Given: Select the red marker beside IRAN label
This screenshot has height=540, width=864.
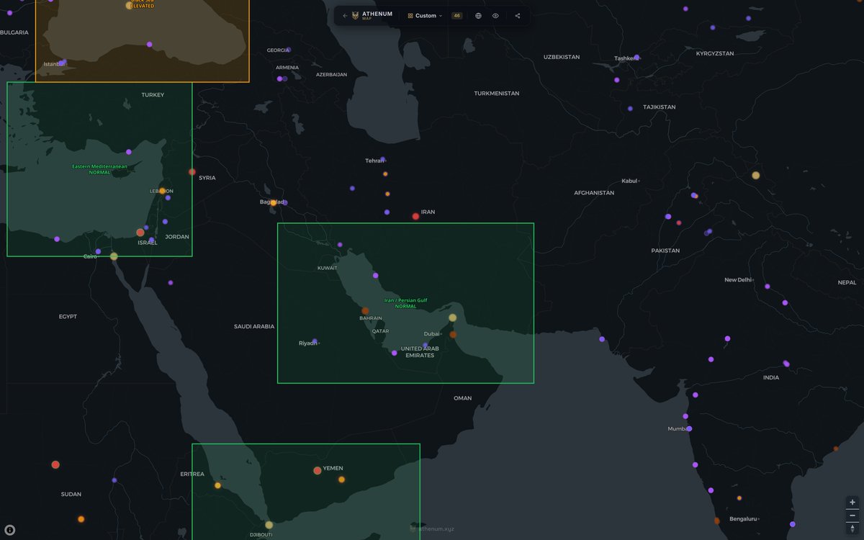Looking at the screenshot, I should point(415,216).
